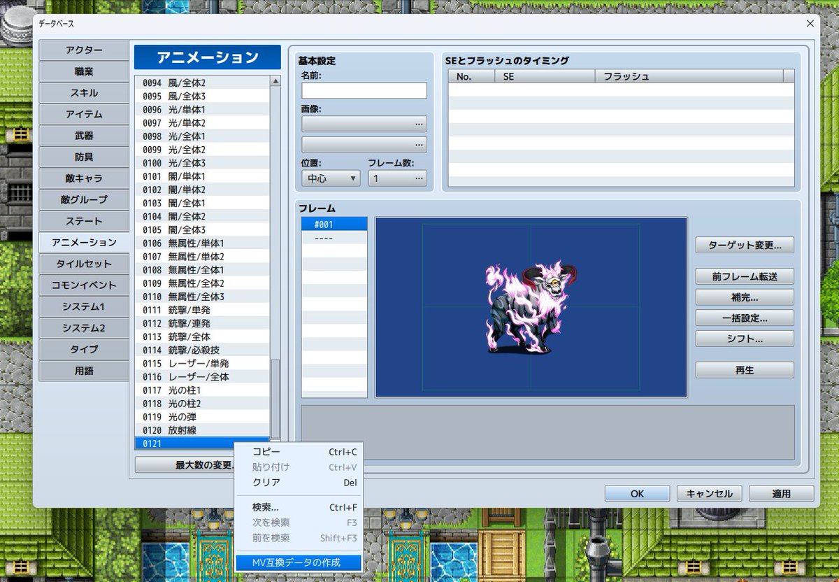Choose クリア from the context menu
The height and width of the screenshot is (582, 839).
[x=298, y=483]
